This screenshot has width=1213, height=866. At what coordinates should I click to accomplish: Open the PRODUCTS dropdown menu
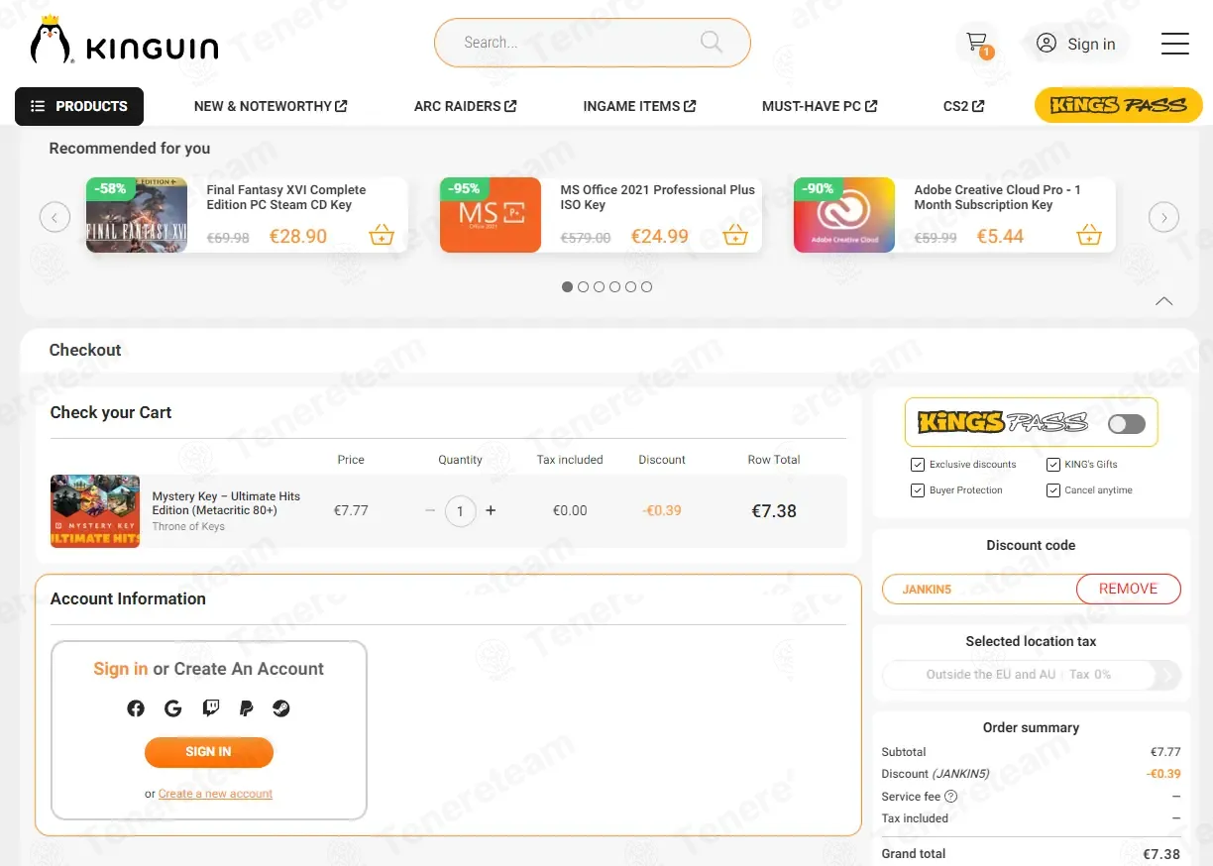[x=79, y=106]
